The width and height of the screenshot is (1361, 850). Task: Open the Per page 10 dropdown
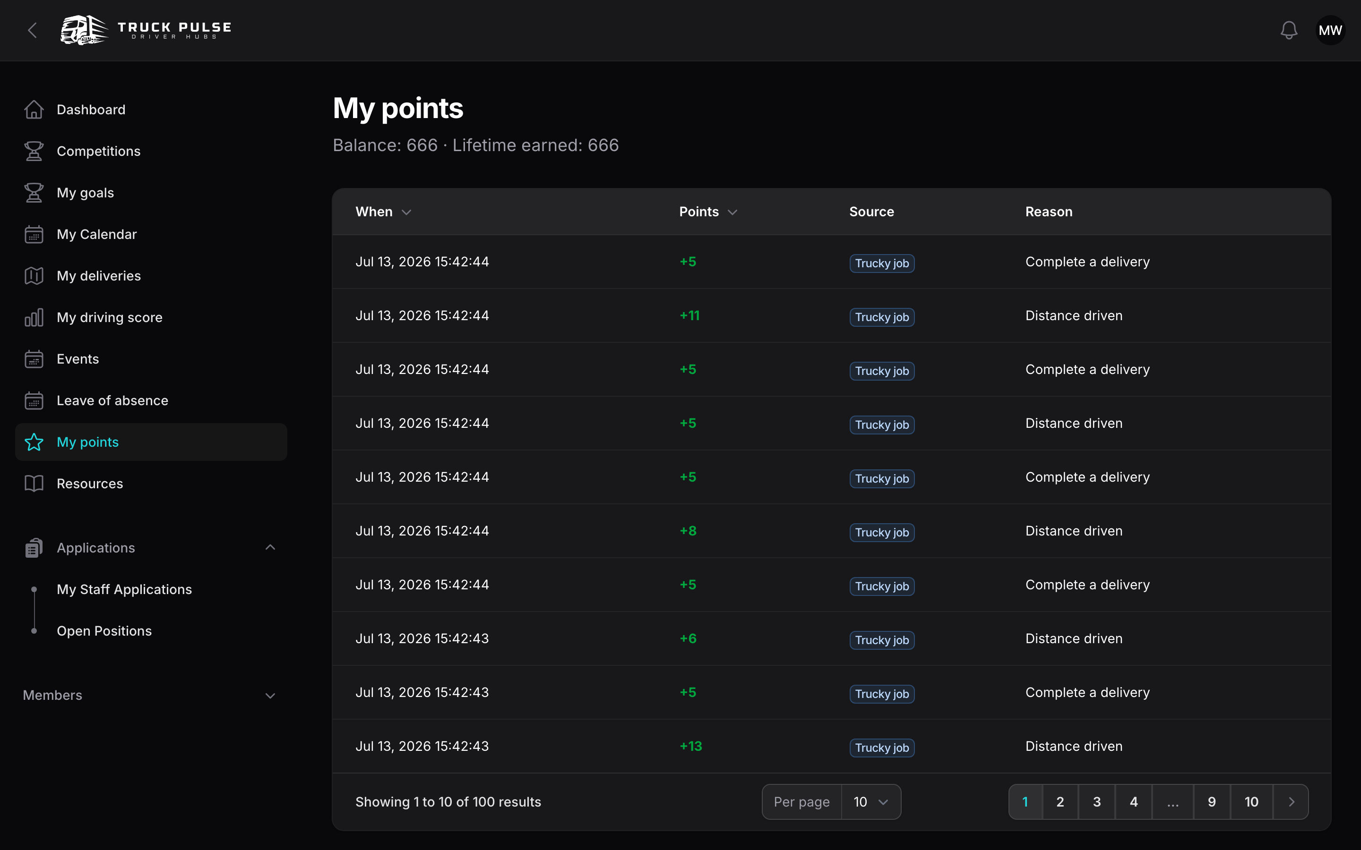(870, 802)
